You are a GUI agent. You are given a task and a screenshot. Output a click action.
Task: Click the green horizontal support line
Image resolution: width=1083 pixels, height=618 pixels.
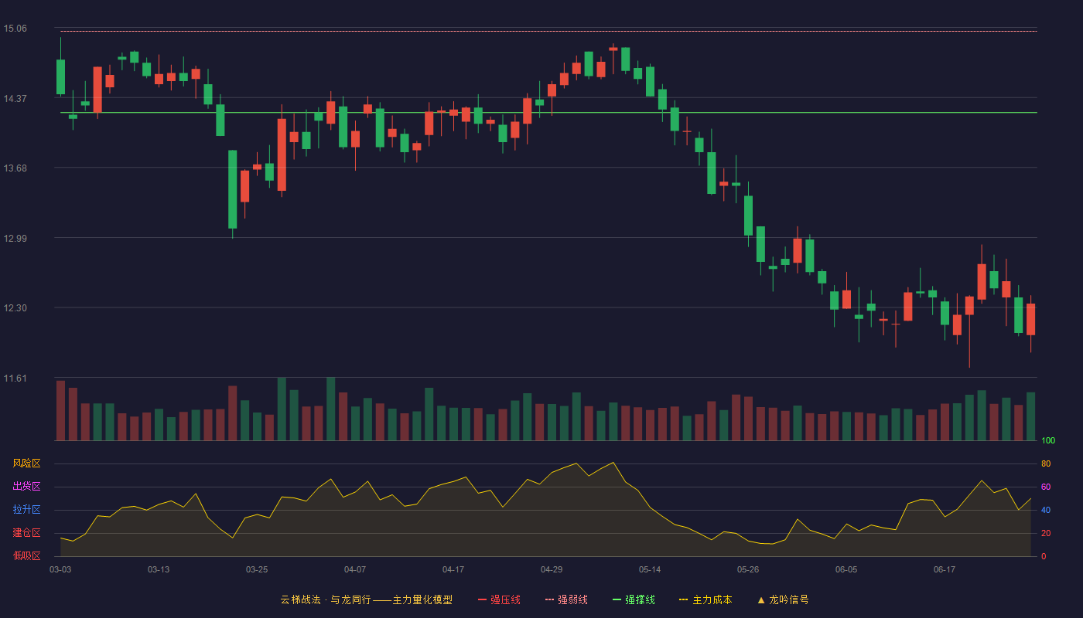[548, 113]
